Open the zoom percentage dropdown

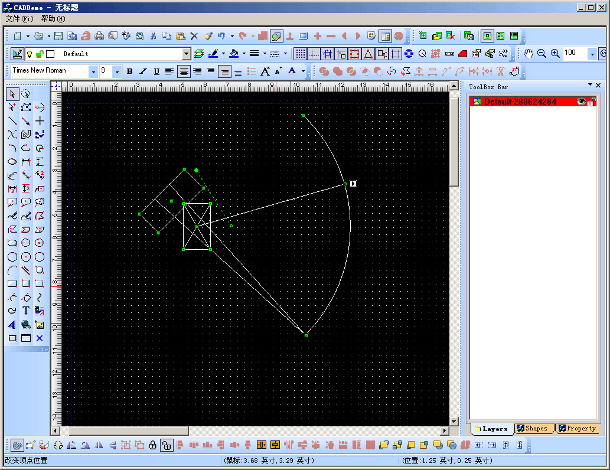592,54
